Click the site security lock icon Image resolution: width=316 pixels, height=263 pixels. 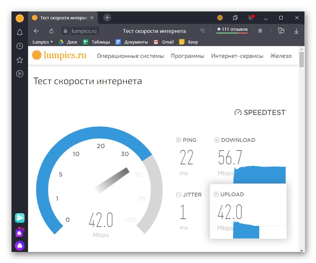(x=65, y=31)
